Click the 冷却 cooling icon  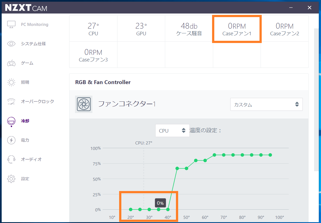(x=11, y=122)
